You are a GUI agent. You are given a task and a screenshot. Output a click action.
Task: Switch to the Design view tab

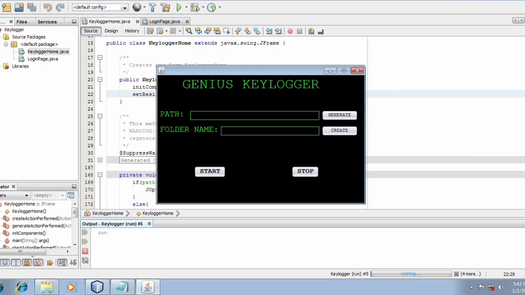click(111, 31)
